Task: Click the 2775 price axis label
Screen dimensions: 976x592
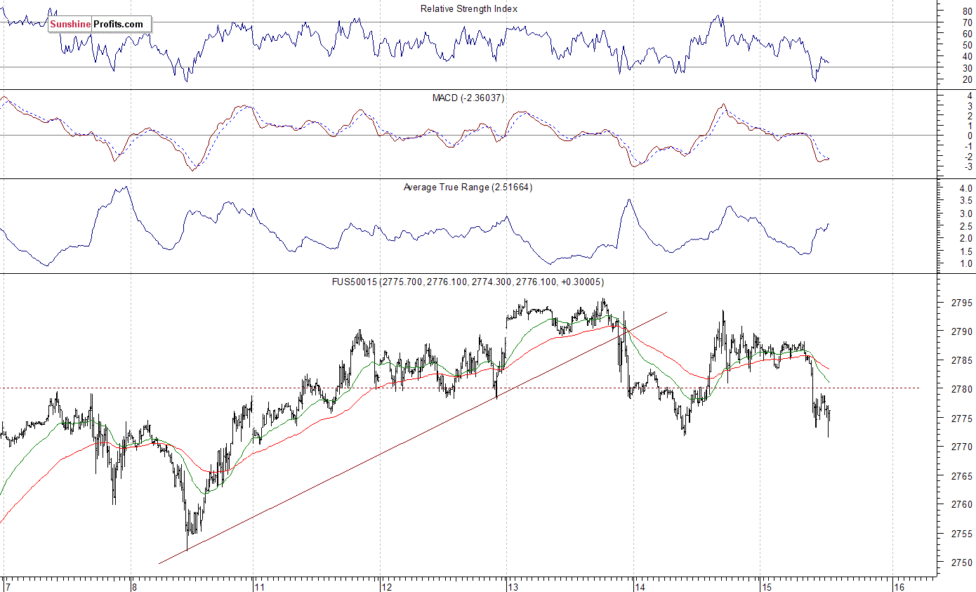Action: (x=961, y=418)
